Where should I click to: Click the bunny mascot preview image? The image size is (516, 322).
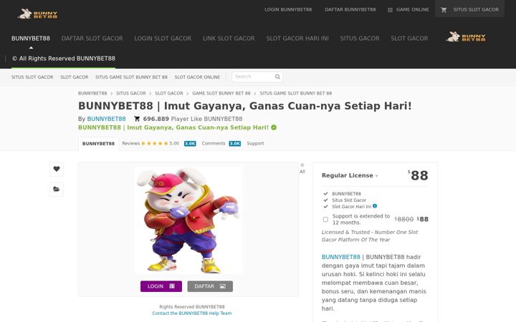188,220
